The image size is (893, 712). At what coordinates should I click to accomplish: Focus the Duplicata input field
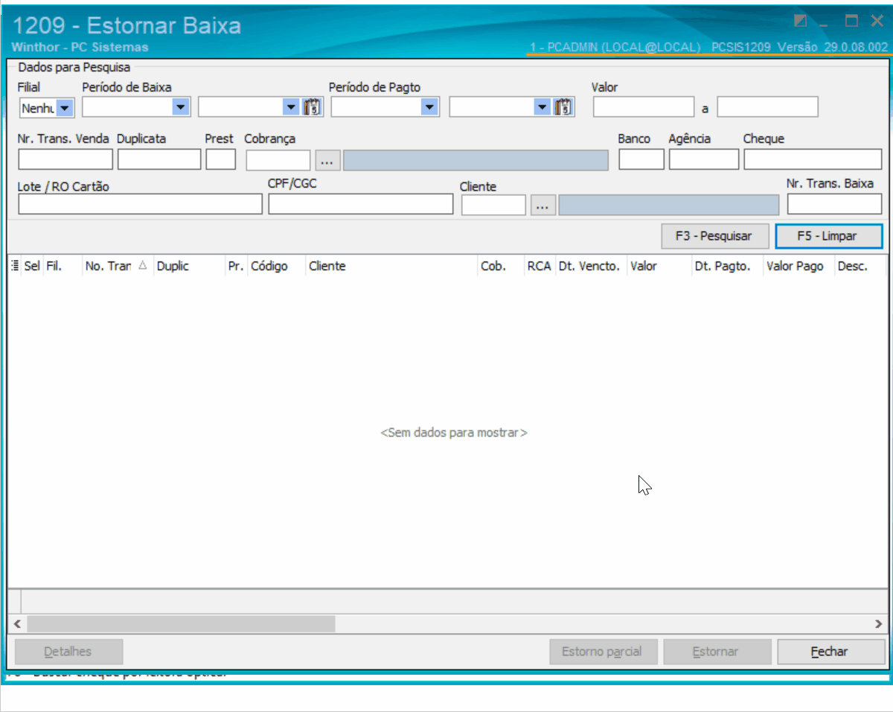159,159
